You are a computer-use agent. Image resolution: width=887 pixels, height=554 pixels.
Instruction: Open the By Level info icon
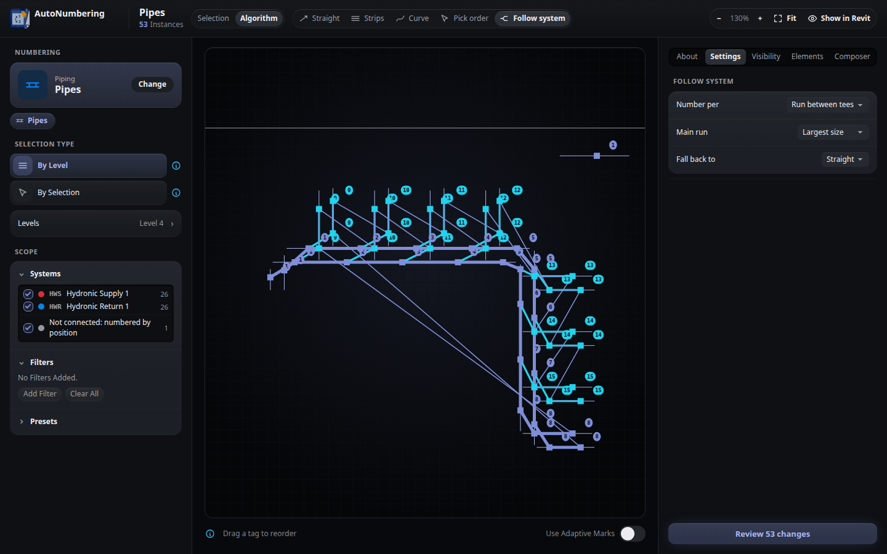[176, 166]
